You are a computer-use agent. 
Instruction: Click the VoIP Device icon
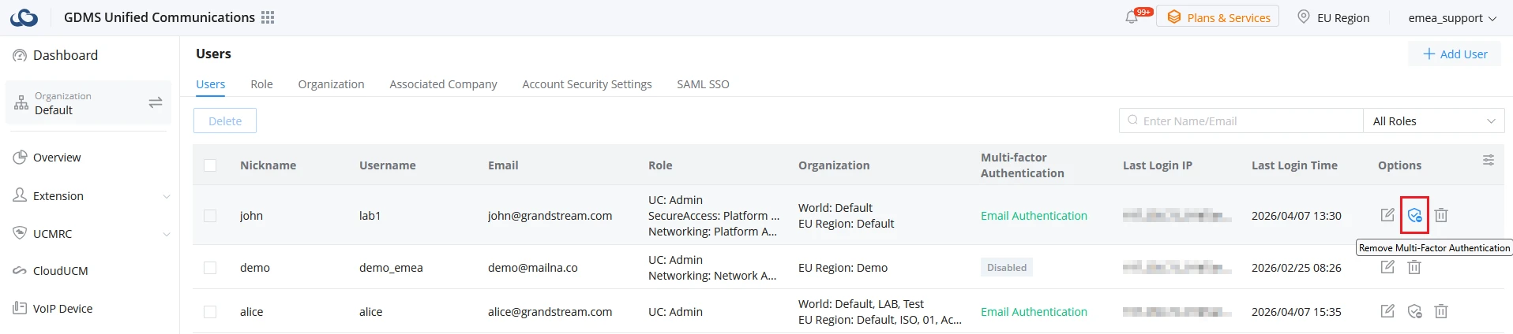[x=20, y=308]
